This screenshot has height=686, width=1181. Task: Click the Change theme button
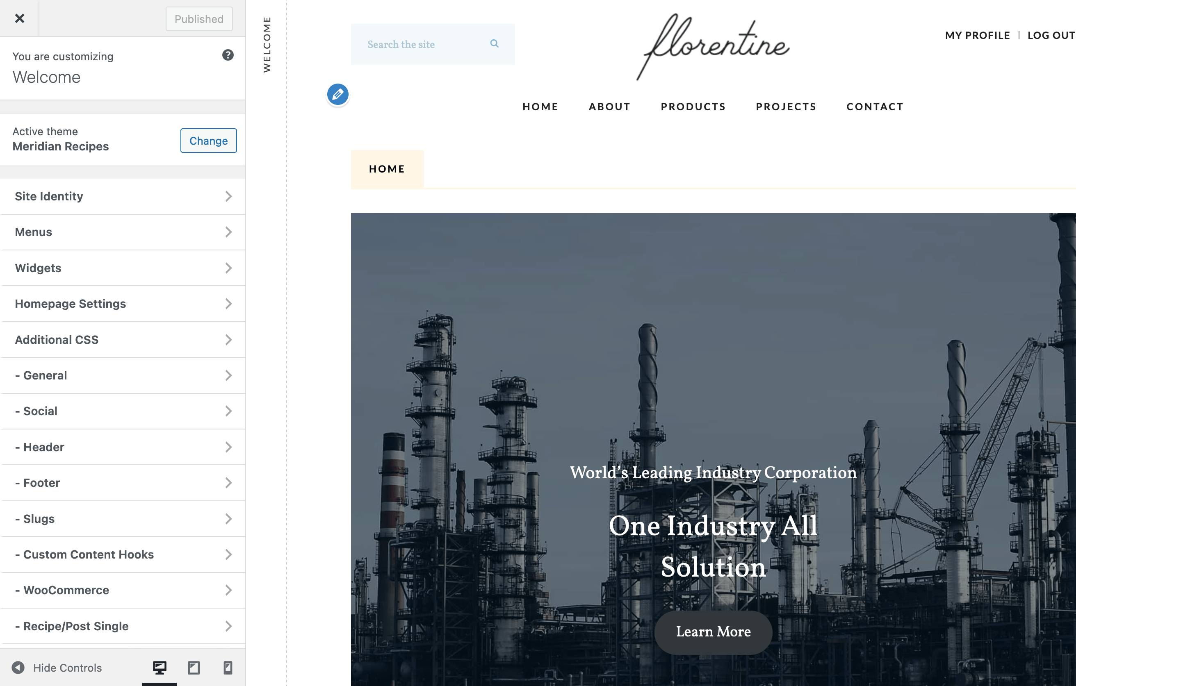[x=208, y=141]
